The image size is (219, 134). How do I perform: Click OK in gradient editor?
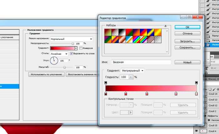tap(187, 27)
